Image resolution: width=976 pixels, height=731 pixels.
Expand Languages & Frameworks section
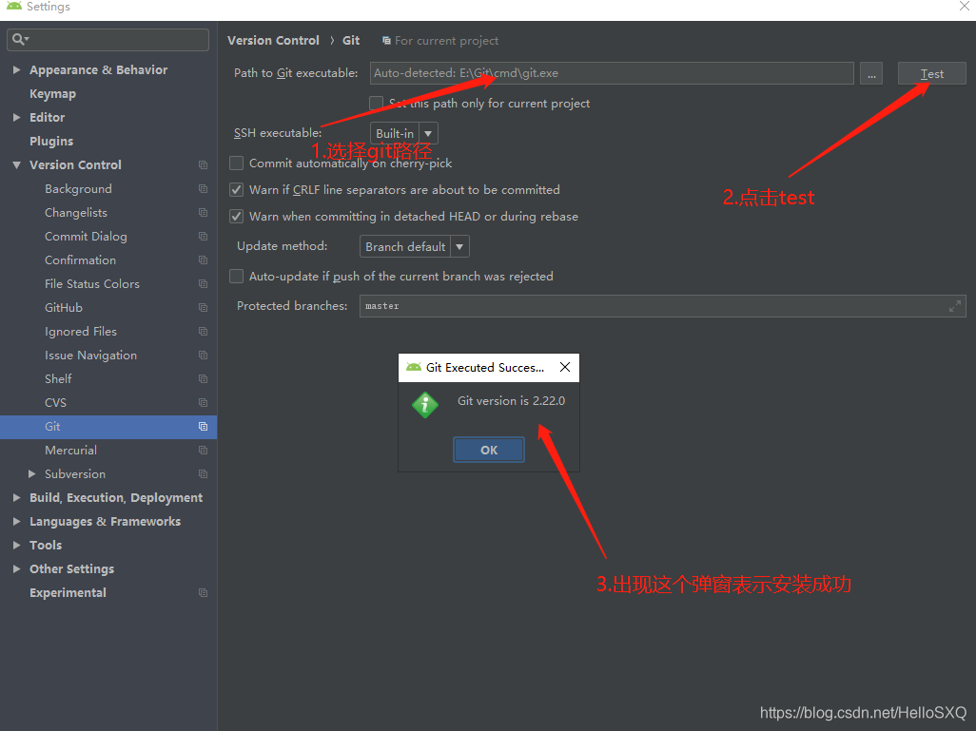17,521
